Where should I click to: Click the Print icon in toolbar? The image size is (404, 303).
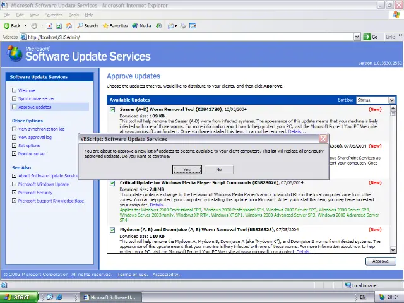click(x=182, y=26)
